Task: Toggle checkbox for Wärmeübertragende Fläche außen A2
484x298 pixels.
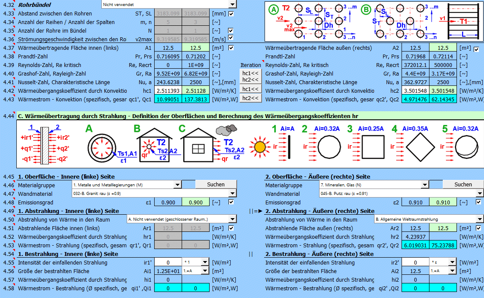Action: [476, 49]
